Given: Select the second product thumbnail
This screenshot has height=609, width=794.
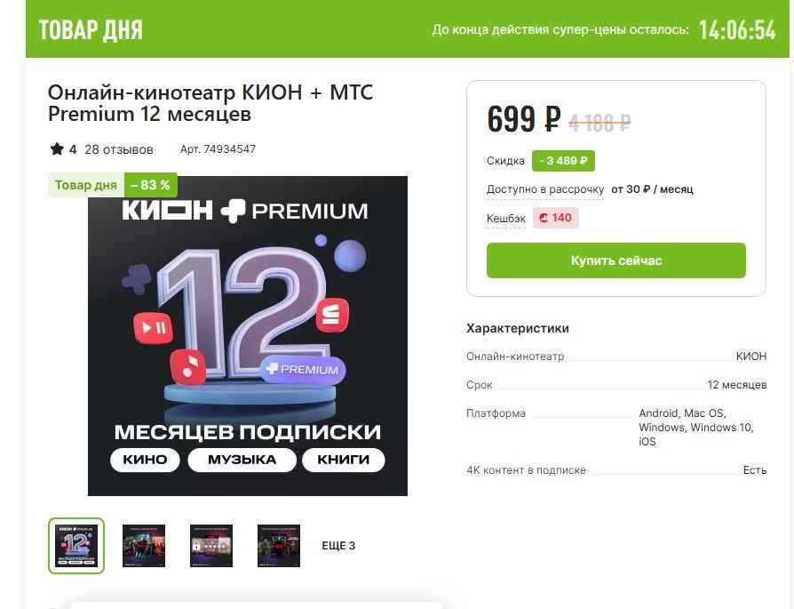Looking at the screenshot, I should pos(144,546).
